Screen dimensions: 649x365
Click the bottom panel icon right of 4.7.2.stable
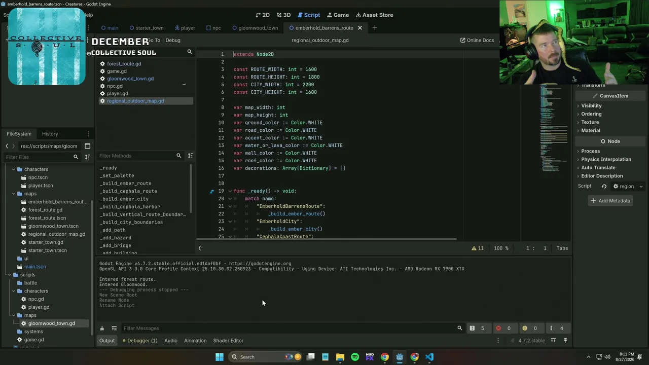coord(553,341)
